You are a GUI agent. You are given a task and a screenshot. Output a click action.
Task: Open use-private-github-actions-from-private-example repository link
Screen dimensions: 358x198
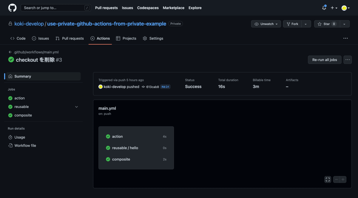coord(107,24)
